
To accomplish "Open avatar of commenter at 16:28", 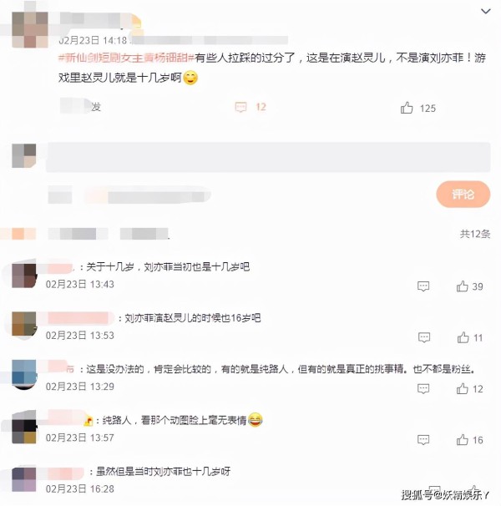I will click(24, 480).
